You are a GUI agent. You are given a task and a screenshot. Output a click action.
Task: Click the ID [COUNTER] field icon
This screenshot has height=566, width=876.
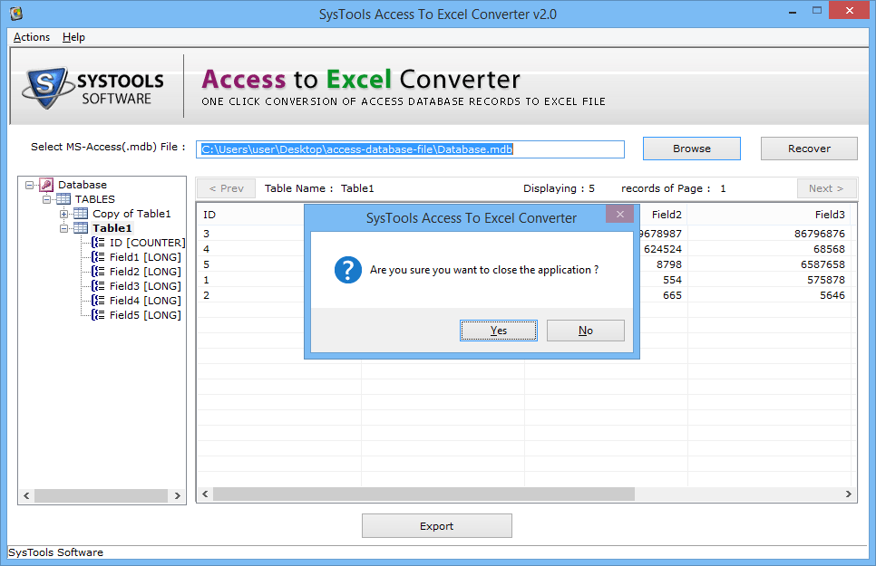[x=98, y=243]
